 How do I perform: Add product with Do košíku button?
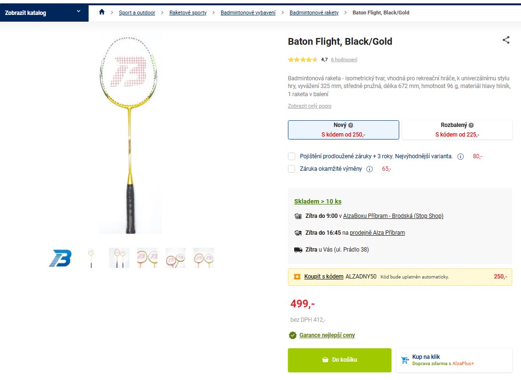pos(339,360)
